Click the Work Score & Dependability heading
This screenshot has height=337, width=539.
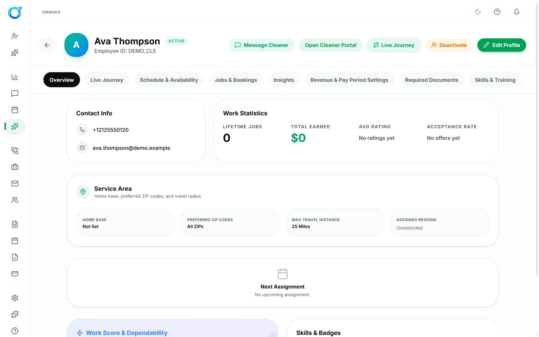[127, 333]
